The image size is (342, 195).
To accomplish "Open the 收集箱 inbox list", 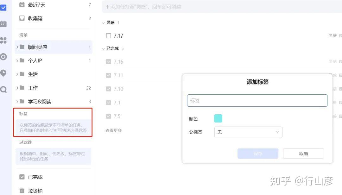I will [35, 18].
